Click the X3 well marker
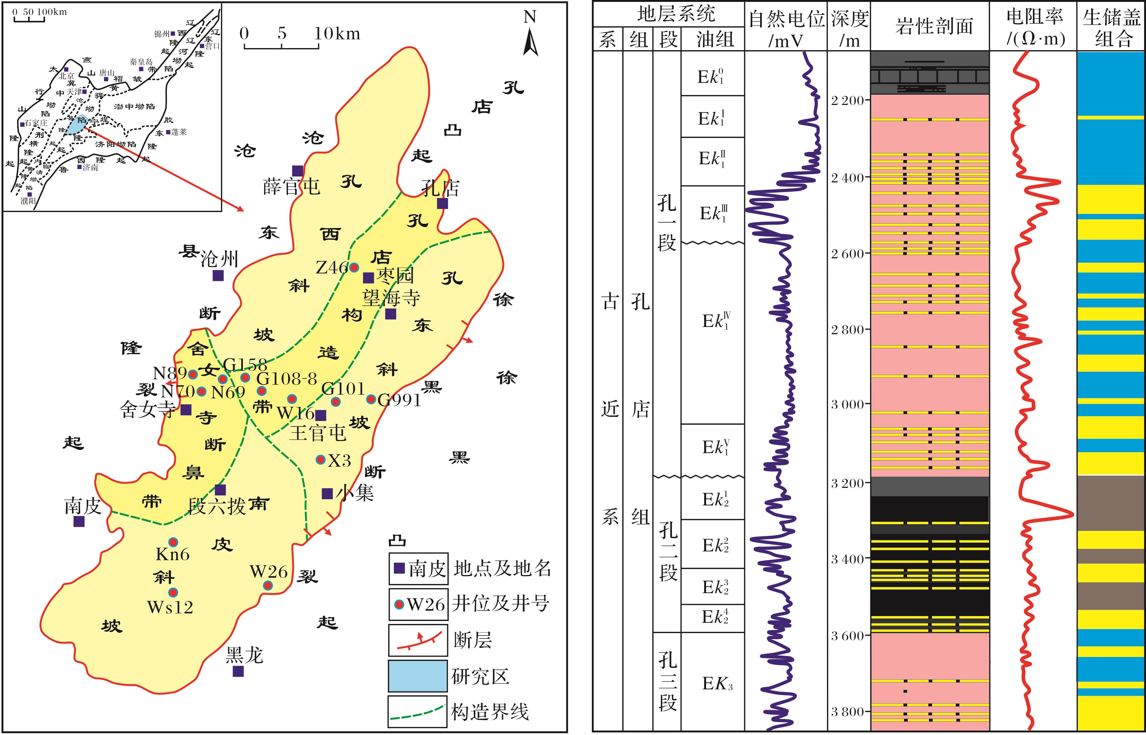The image size is (1146, 735). click(x=321, y=460)
